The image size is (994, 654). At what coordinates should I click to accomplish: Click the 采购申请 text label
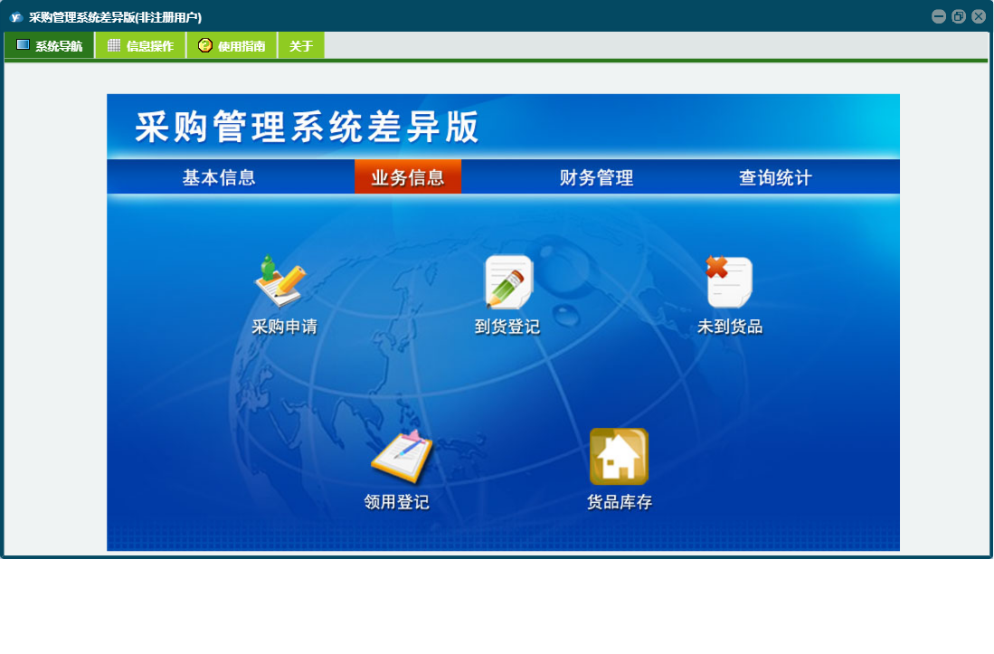point(284,327)
